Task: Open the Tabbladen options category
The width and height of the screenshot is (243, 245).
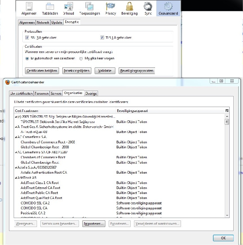Action: (x=50, y=9)
